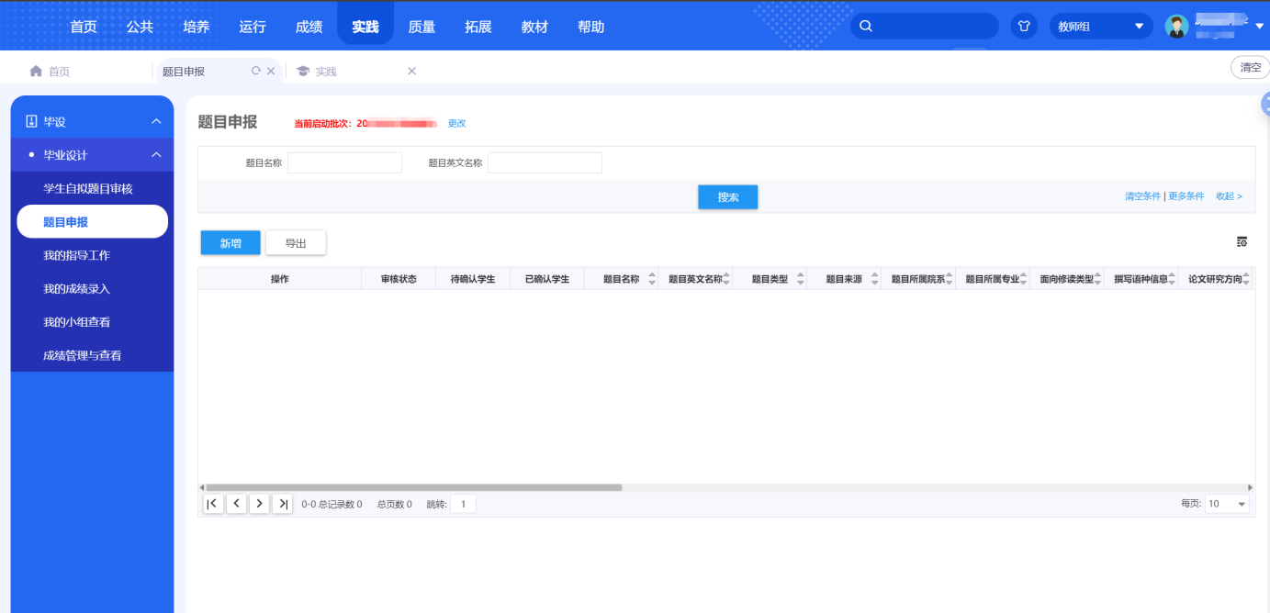
Task: Select 实践 in top navigation
Action: click(365, 25)
